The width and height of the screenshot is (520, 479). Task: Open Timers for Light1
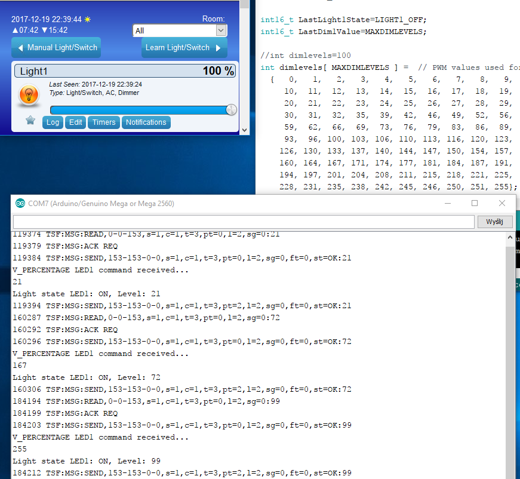(104, 122)
